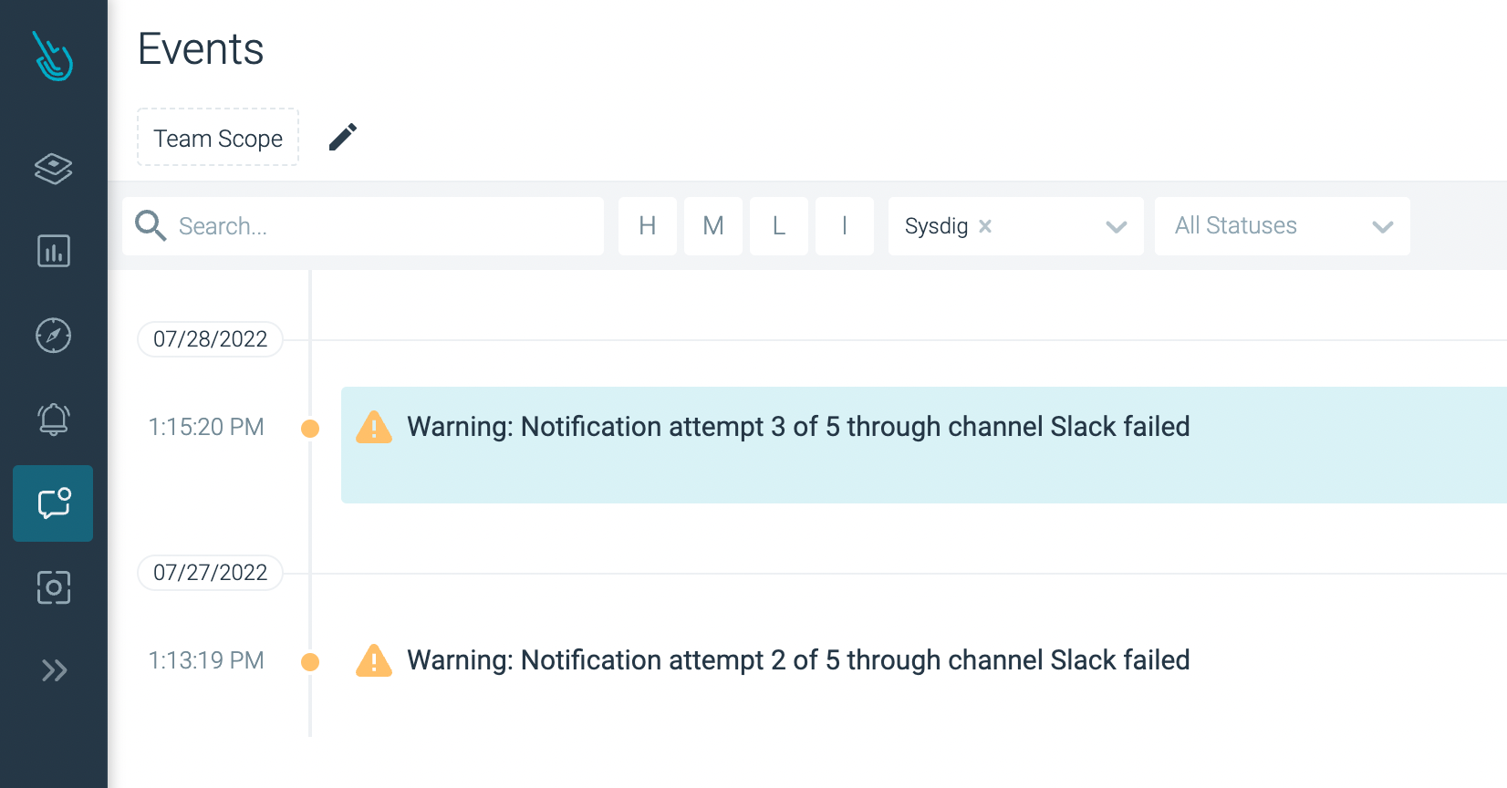Click the 07/28/2022 date label
Screen dimensions: 1507x788
click(x=210, y=339)
